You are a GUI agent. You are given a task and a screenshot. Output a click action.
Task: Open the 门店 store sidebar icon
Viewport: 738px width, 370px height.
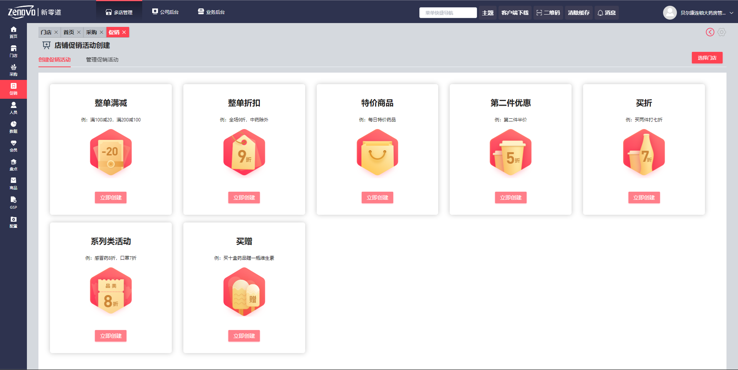click(x=13, y=51)
